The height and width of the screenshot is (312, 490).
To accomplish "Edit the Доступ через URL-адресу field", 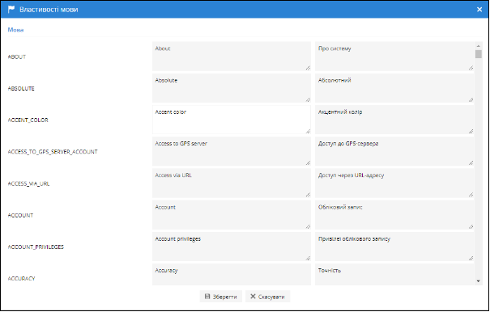I will click(x=394, y=183).
